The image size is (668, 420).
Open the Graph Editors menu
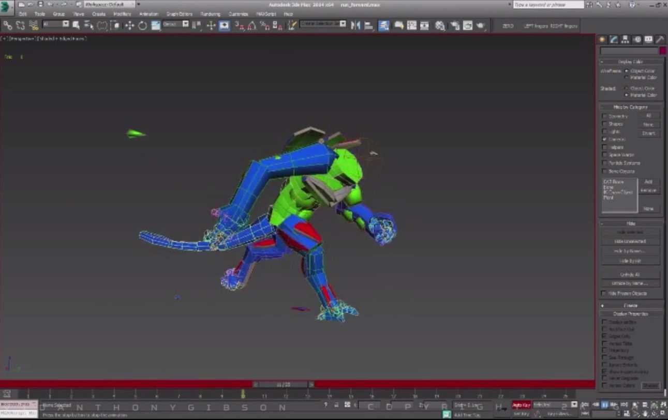click(180, 14)
